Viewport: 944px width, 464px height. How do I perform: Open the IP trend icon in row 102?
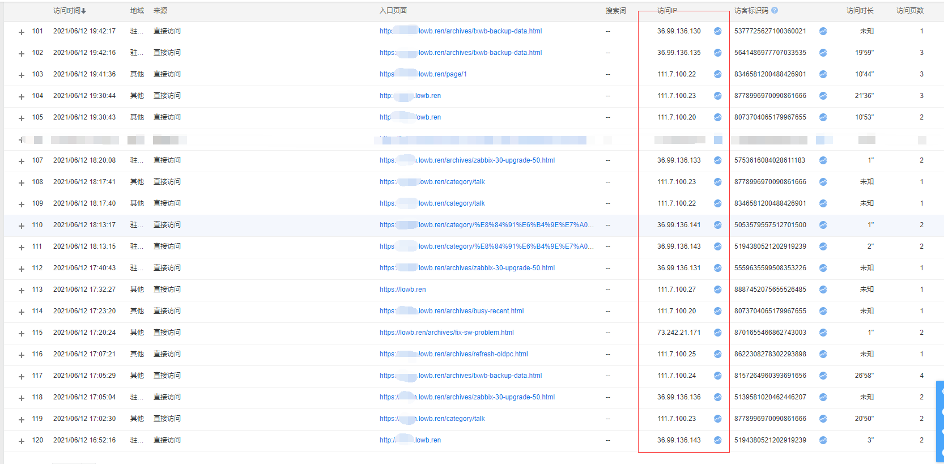[717, 53]
